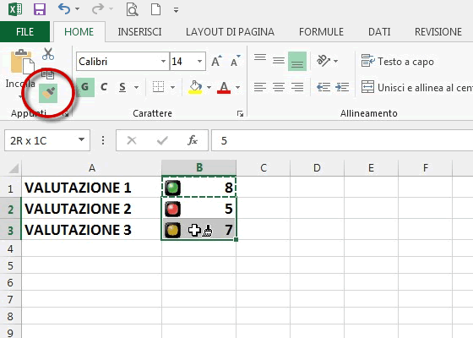Undo the last action

click(64, 9)
